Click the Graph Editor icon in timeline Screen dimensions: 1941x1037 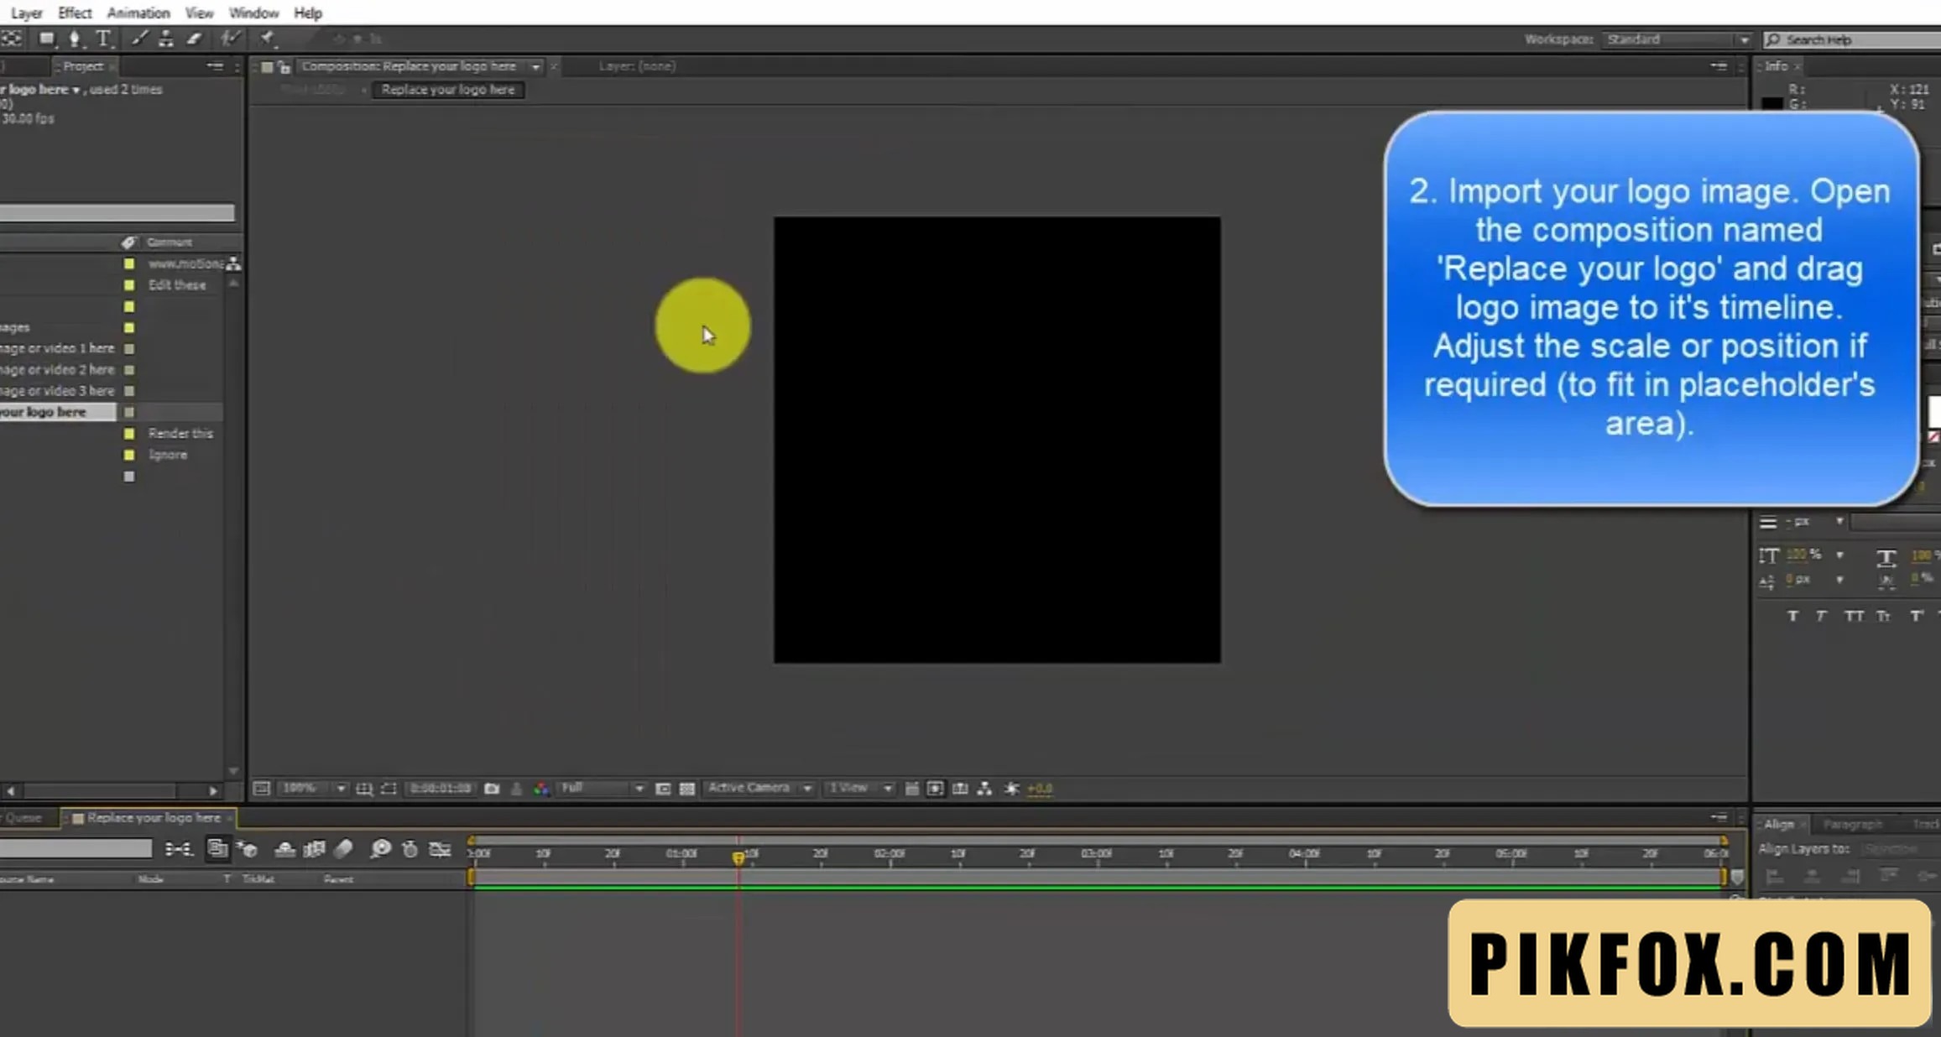[x=440, y=849]
